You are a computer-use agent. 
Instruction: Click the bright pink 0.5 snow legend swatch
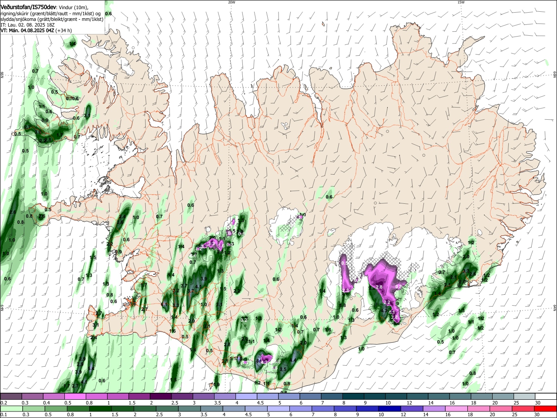pyautogui.click(x=75, y=397)
